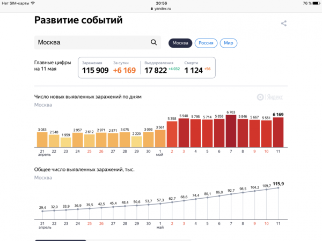Click the search magnifier icon

(154, 43)
